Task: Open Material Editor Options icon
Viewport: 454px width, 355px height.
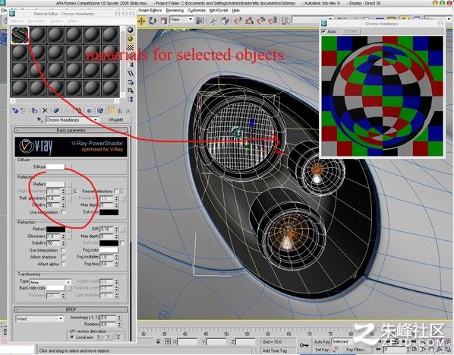Action: [x=131, y=82]
